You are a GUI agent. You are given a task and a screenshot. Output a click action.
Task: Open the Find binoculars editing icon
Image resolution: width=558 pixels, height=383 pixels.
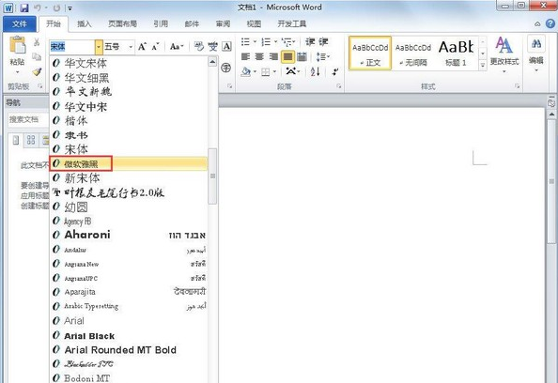536,44
